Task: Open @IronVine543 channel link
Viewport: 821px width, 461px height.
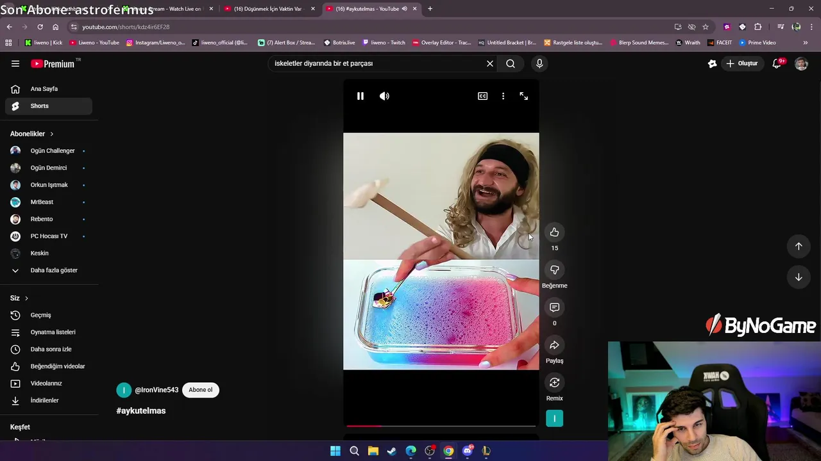Action: pyautogui.click(x=157, y=390)
